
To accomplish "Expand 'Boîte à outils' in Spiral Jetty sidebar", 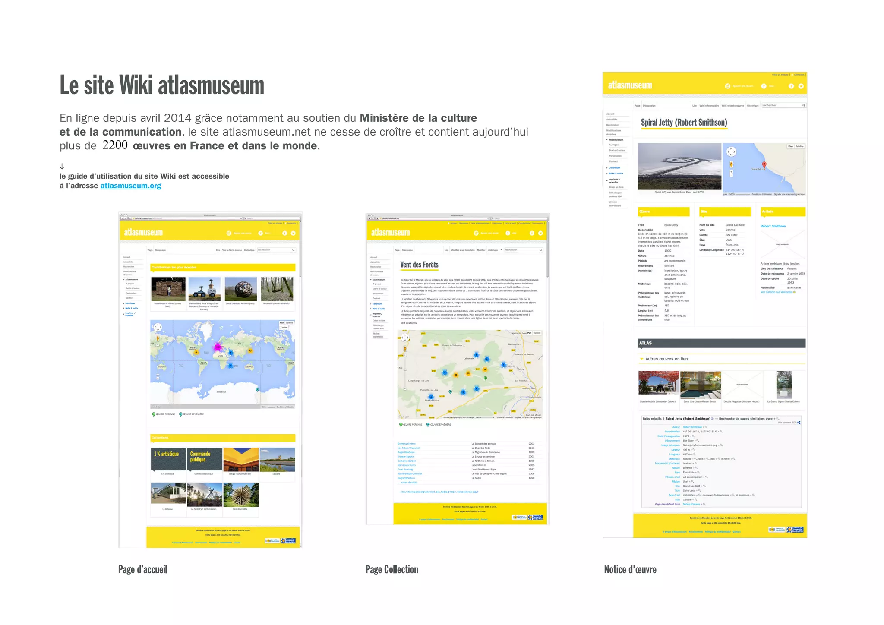I will pyautogui.click(x=616, y=174).
